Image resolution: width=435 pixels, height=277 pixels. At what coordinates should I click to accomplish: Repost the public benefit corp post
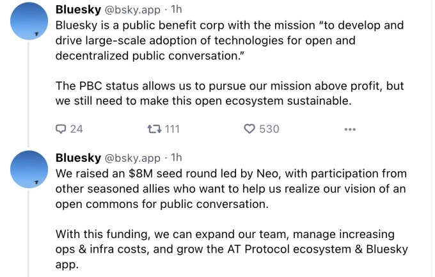pos(154,129)
